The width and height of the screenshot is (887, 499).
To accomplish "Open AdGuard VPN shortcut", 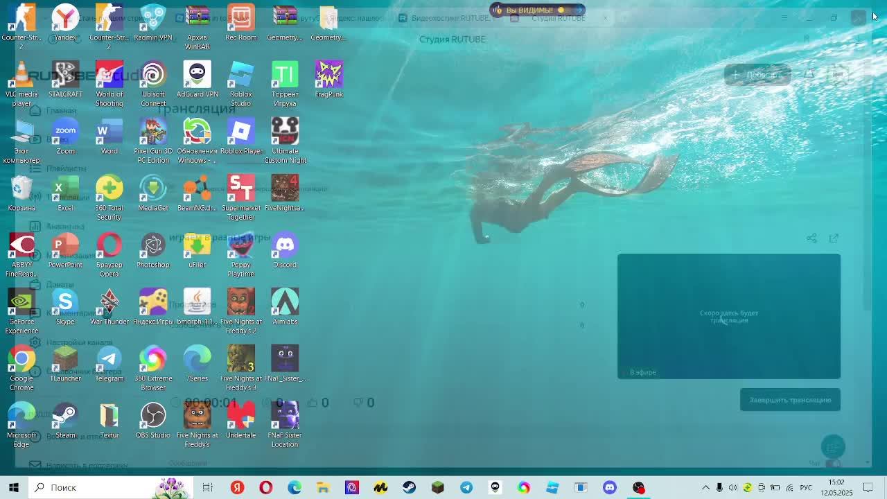I will pos(197,80).
